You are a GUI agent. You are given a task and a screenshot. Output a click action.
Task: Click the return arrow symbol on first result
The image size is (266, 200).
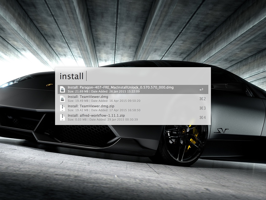[x=201, y=90]
